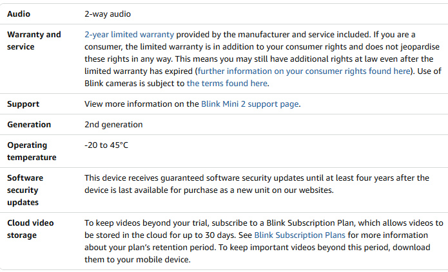Viewport: 448px width, 272px height.
Task: Click the 'Software security updates' row label
Action: (x=23, y=190)
